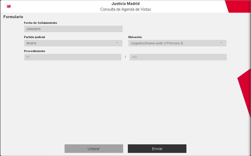Image resolution: width=251 pixels, height=156 pixels.
Task: Click the Justicia Madrid header title
Action: click(126, 4)
